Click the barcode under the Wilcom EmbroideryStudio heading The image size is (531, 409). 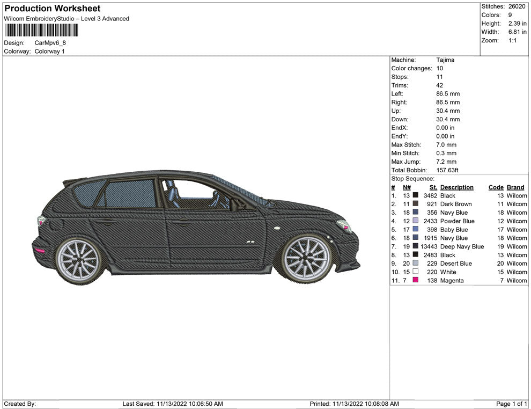(41, 30)
